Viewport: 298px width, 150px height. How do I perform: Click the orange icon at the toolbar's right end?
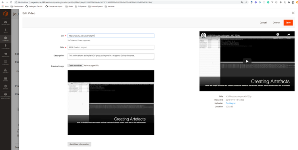coord(297,2)
